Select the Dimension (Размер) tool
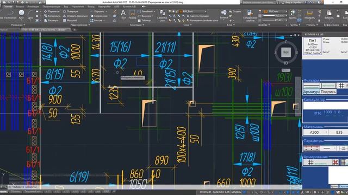This screenshot has width=348, height=195. (x=132, y=15)
